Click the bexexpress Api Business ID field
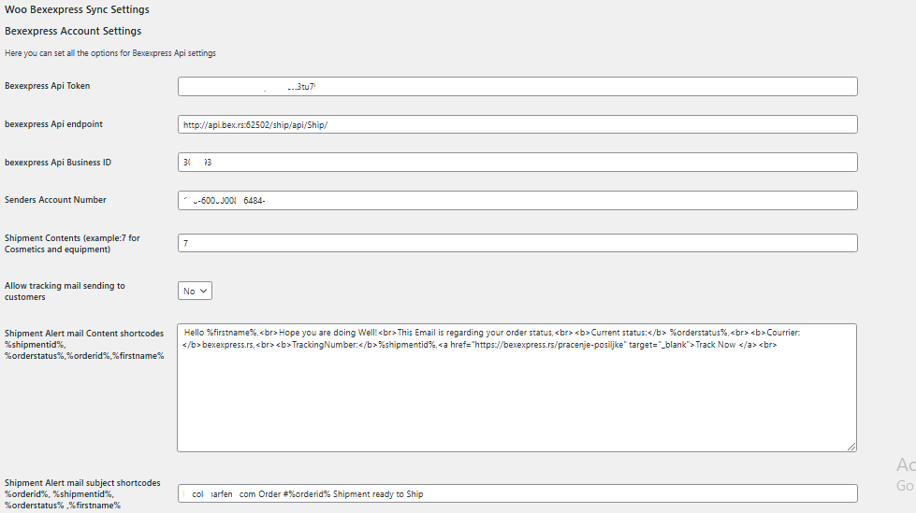The height and width of the screenshot is (513, 916). (517, 163)
